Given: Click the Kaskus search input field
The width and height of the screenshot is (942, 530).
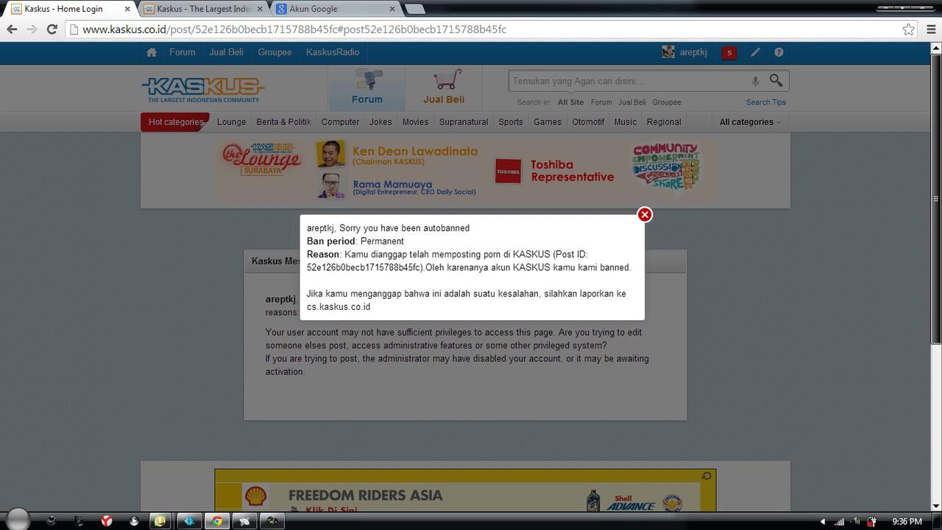Looking at the screenshot, I should coord(629,81).
